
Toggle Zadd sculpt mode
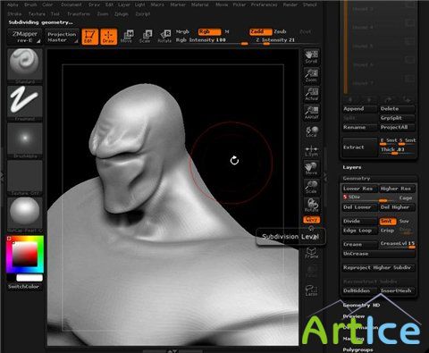pyautogui.click(x=261, y=32)
